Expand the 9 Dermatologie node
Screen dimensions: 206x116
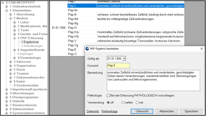click(15, 58)
